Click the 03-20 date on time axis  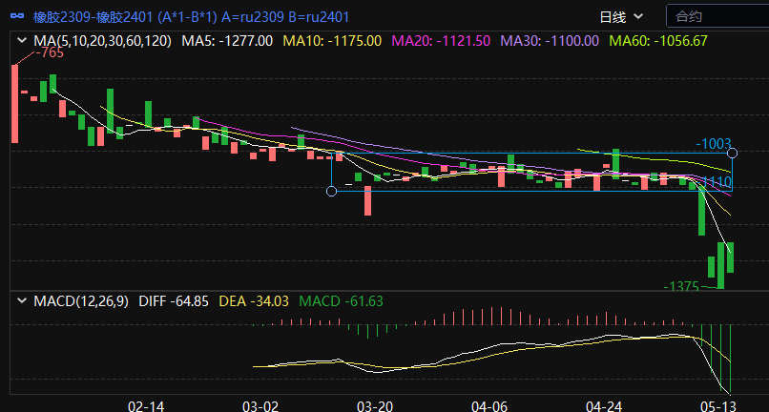point(373,405)
